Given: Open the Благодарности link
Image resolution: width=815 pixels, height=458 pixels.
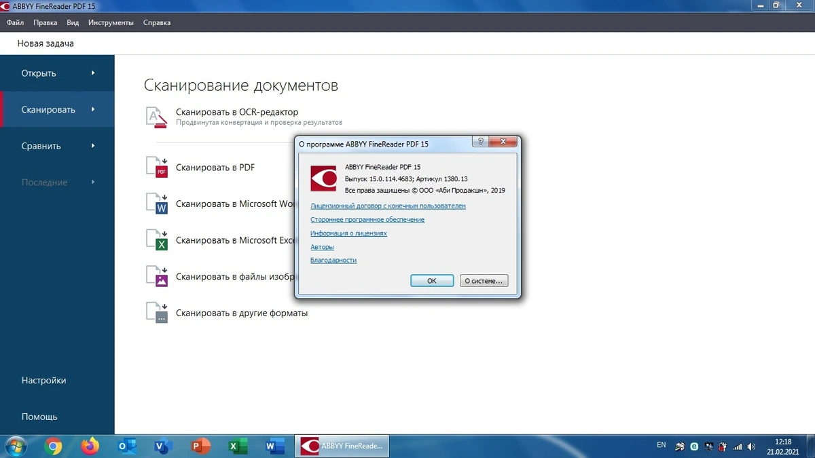Looking at the screenshot, I should point(333,260).
